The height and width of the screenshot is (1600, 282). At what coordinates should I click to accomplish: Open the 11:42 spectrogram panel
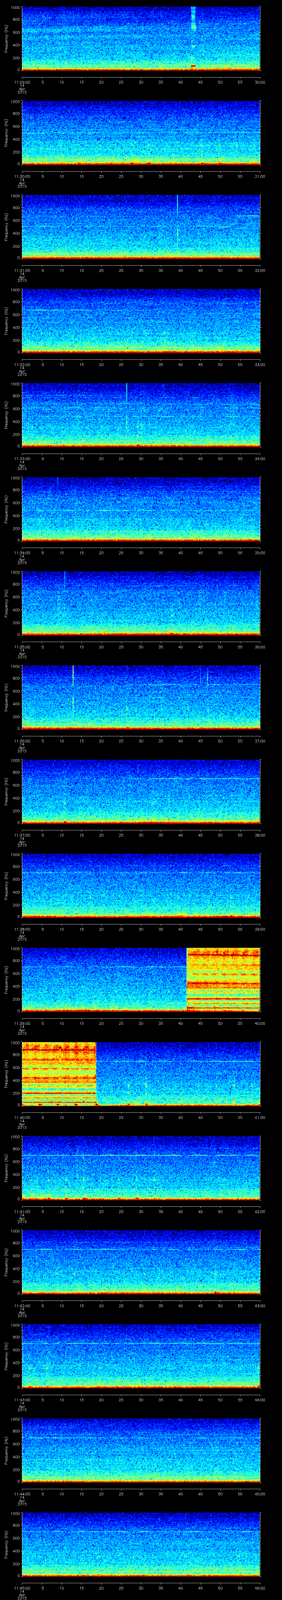coord(141,1261)
